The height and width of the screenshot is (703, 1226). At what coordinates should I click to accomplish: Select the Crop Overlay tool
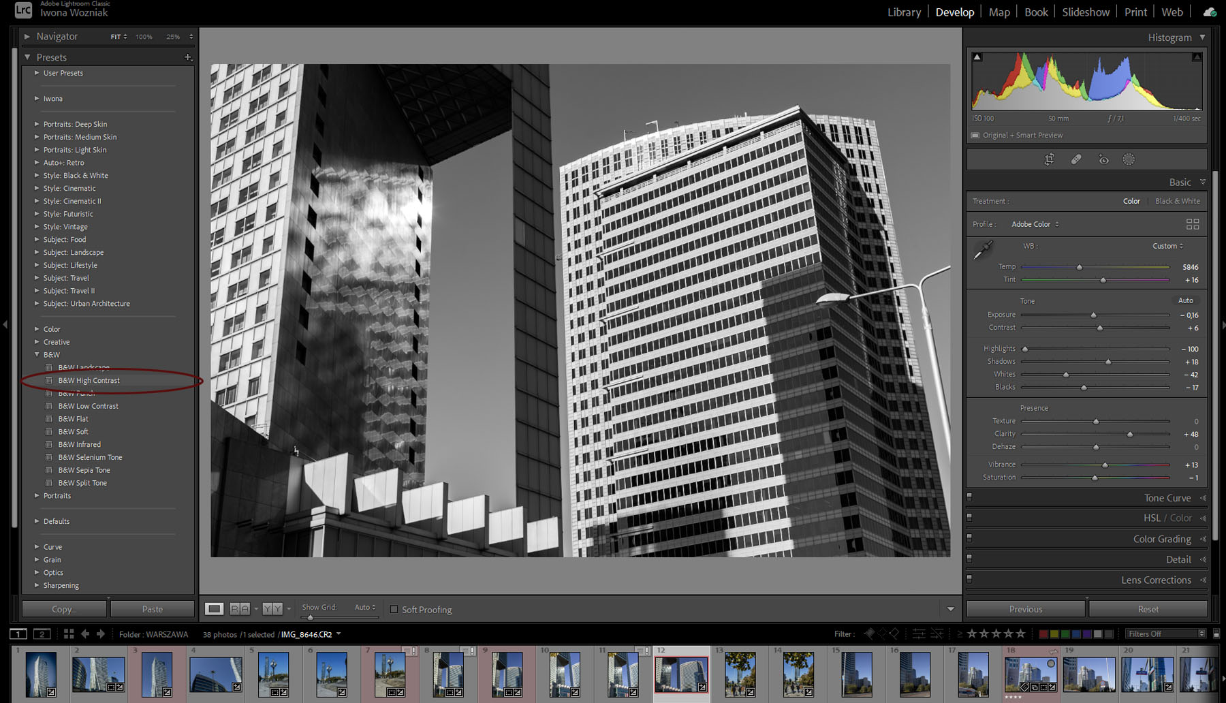pos(1049,159)
